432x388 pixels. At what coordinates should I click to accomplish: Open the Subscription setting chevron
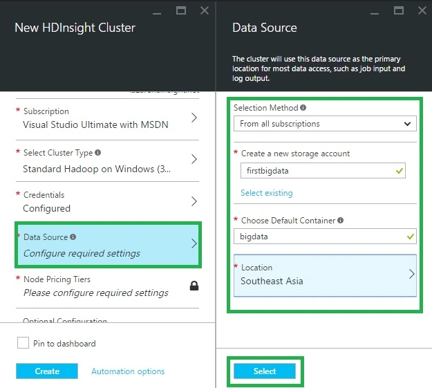click(x=194, y=118)
